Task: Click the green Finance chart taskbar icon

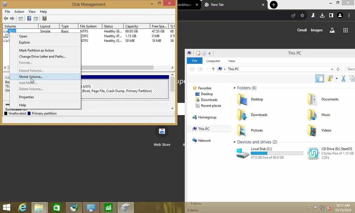Action: pos(108,207)
